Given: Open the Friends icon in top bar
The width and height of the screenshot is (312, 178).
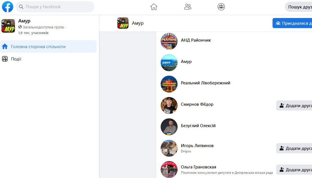Looking at the screenshot, I should click(x=188, y=7).
